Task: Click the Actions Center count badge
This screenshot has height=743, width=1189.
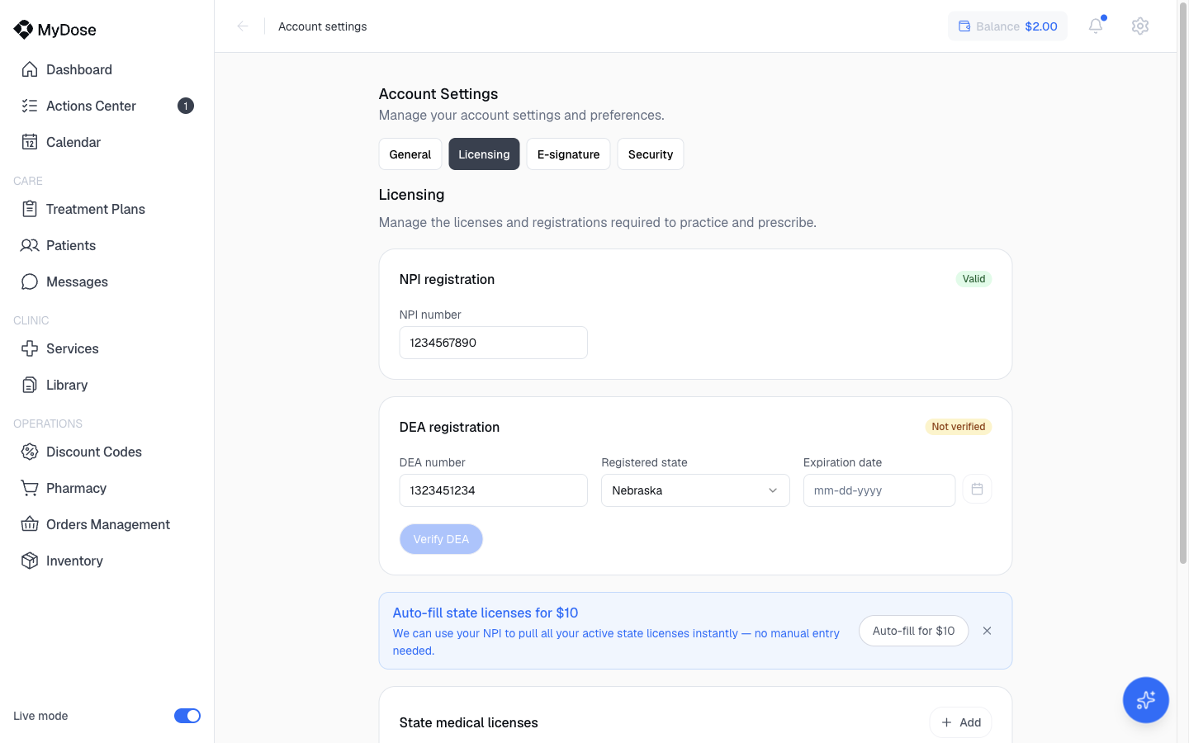Action: coord(186,106)
